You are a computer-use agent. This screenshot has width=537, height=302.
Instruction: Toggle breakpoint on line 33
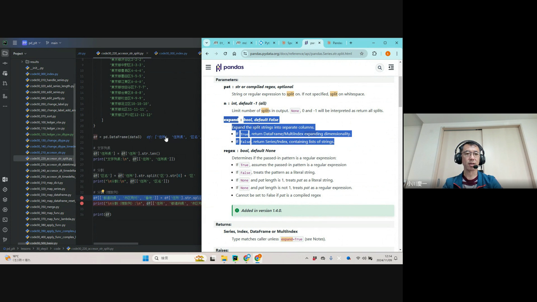(x=82, y=198)
